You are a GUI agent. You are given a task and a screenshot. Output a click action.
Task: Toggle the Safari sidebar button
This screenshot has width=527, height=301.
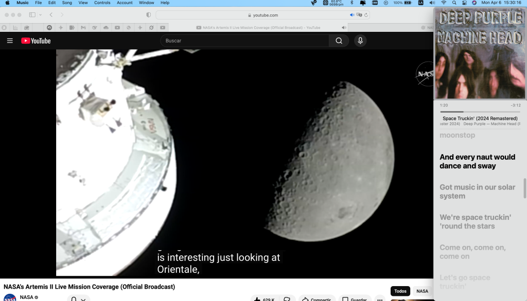[32, 15]
